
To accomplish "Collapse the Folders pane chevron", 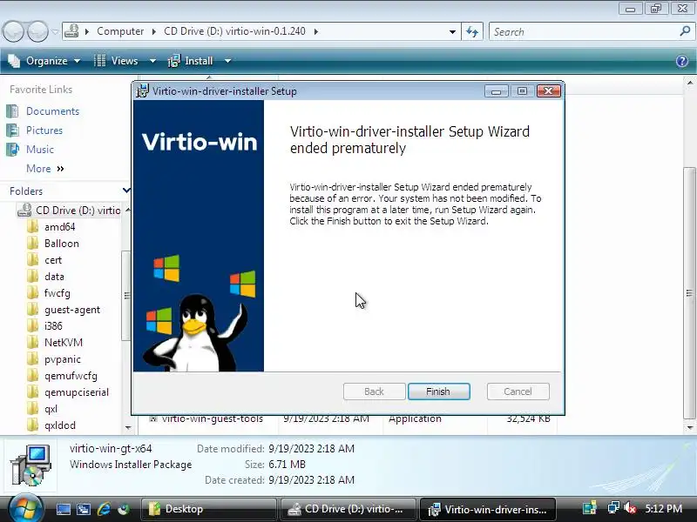I will pos(126,191).
